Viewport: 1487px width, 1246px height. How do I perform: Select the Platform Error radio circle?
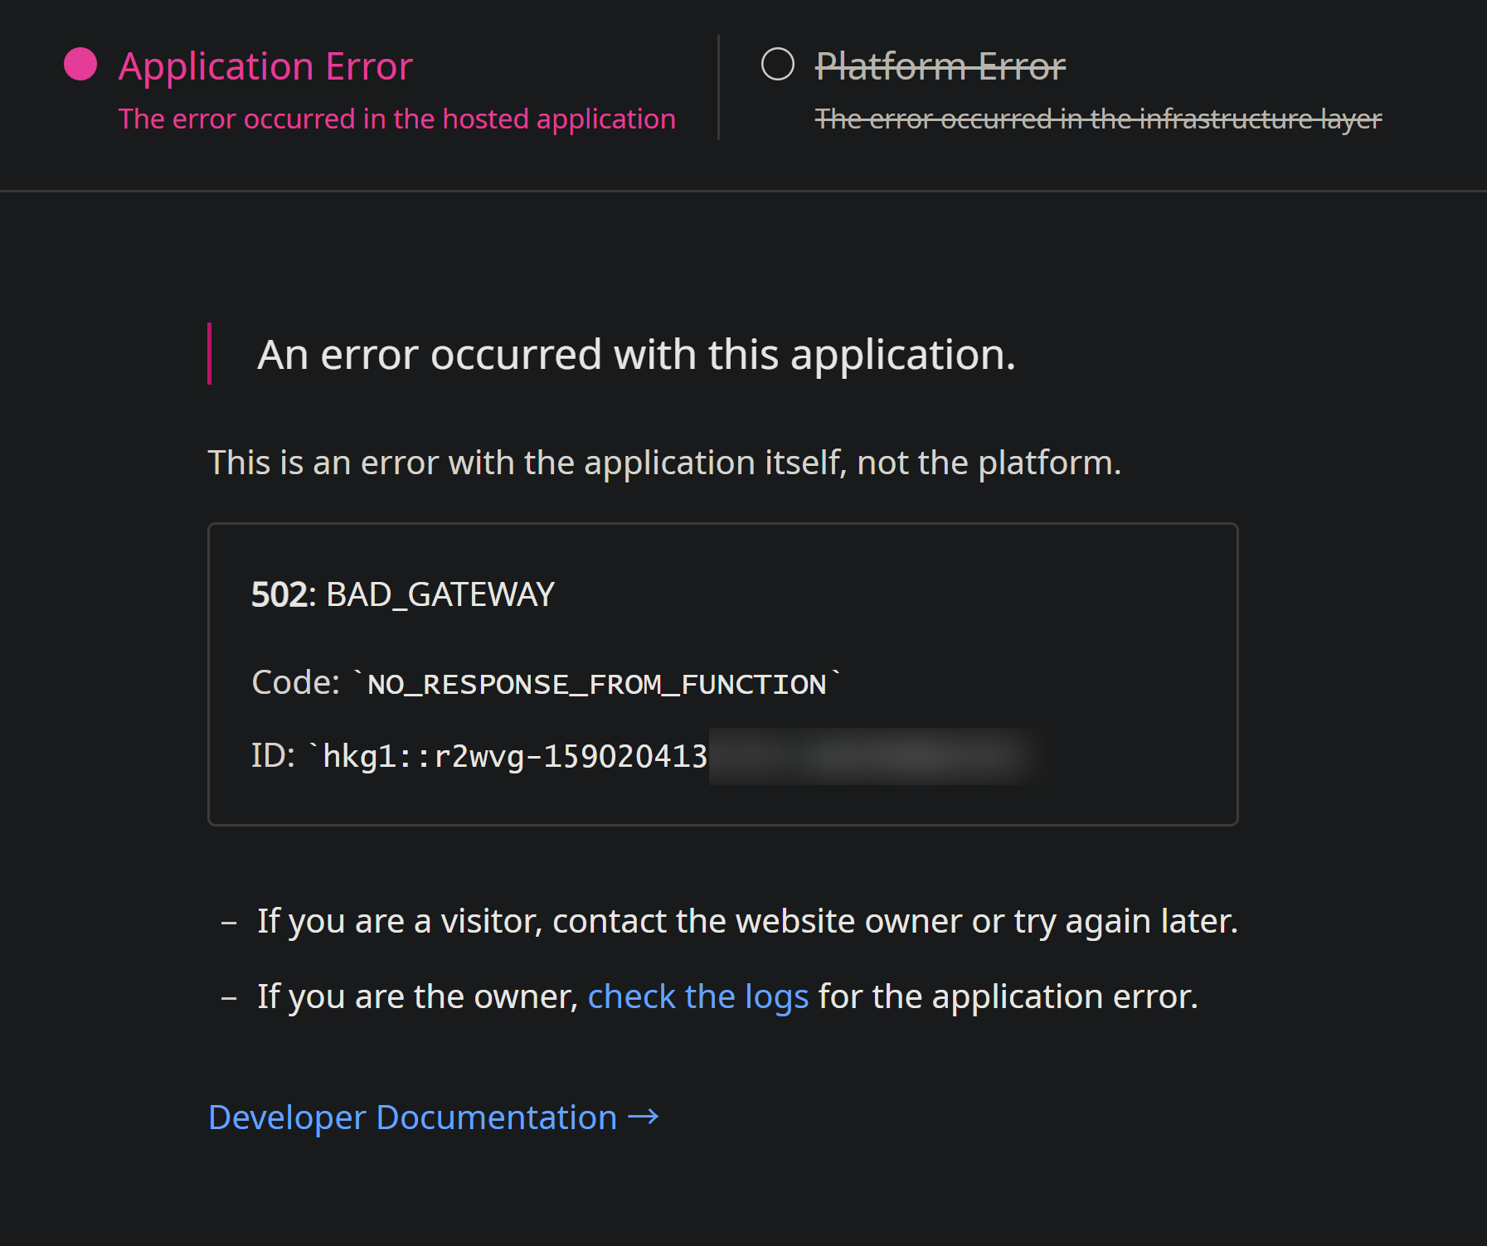pos(778,65)
